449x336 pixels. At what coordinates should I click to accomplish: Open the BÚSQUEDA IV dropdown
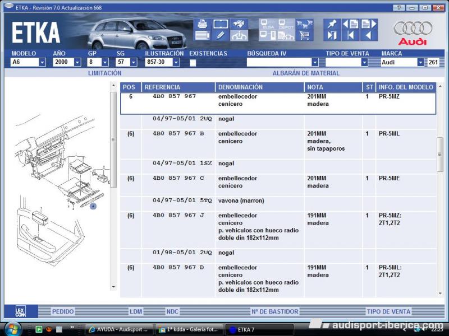point(315,62)
